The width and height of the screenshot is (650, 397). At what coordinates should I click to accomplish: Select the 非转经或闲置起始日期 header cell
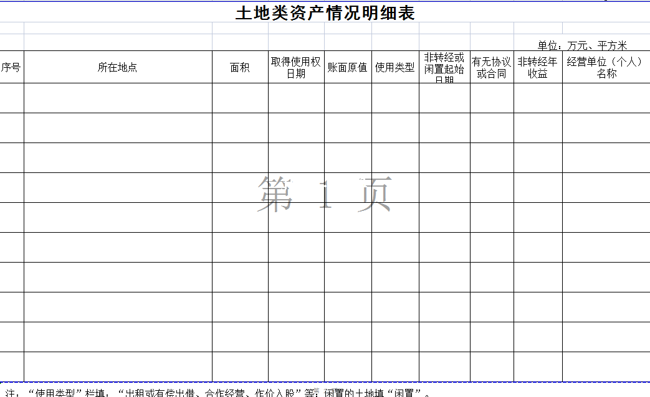[x=444, y=67]
